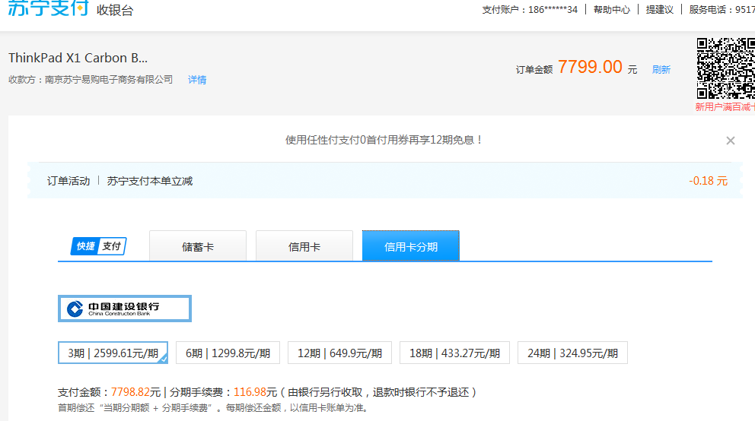Screen dimensions: 755x421
Task: Choose 3期 2599.61元 installment plan
Action: point(113,353)
